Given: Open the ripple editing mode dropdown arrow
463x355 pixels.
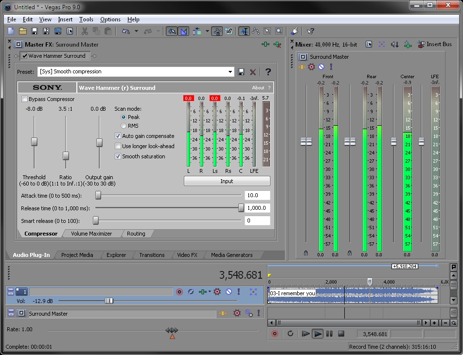Looking at the screenshot, I should (207, 31).
